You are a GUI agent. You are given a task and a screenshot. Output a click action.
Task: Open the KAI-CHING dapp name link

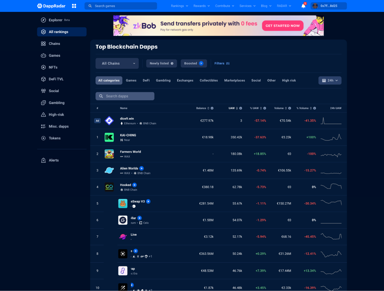pyautogui.click(x=128, y=135)
